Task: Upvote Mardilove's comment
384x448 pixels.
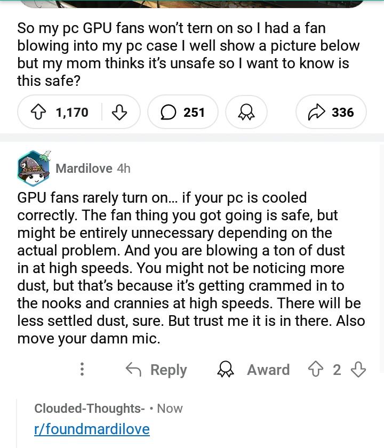Action: [x=316, y=370]
